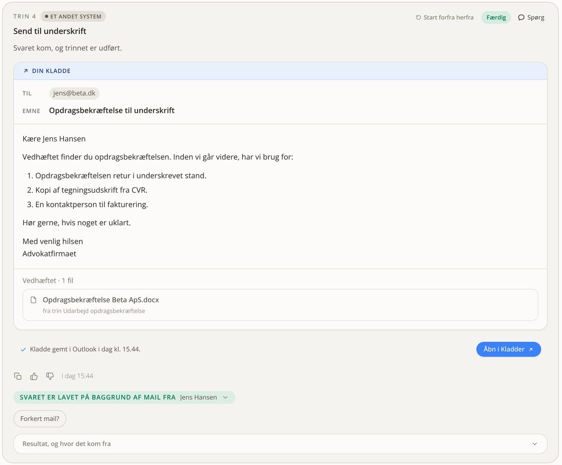The height and width of the screenshot is (465, 562).
Task: Click the greeting Kære Jens Hansen
Action: pyautogui.click(x=54, y=139)
